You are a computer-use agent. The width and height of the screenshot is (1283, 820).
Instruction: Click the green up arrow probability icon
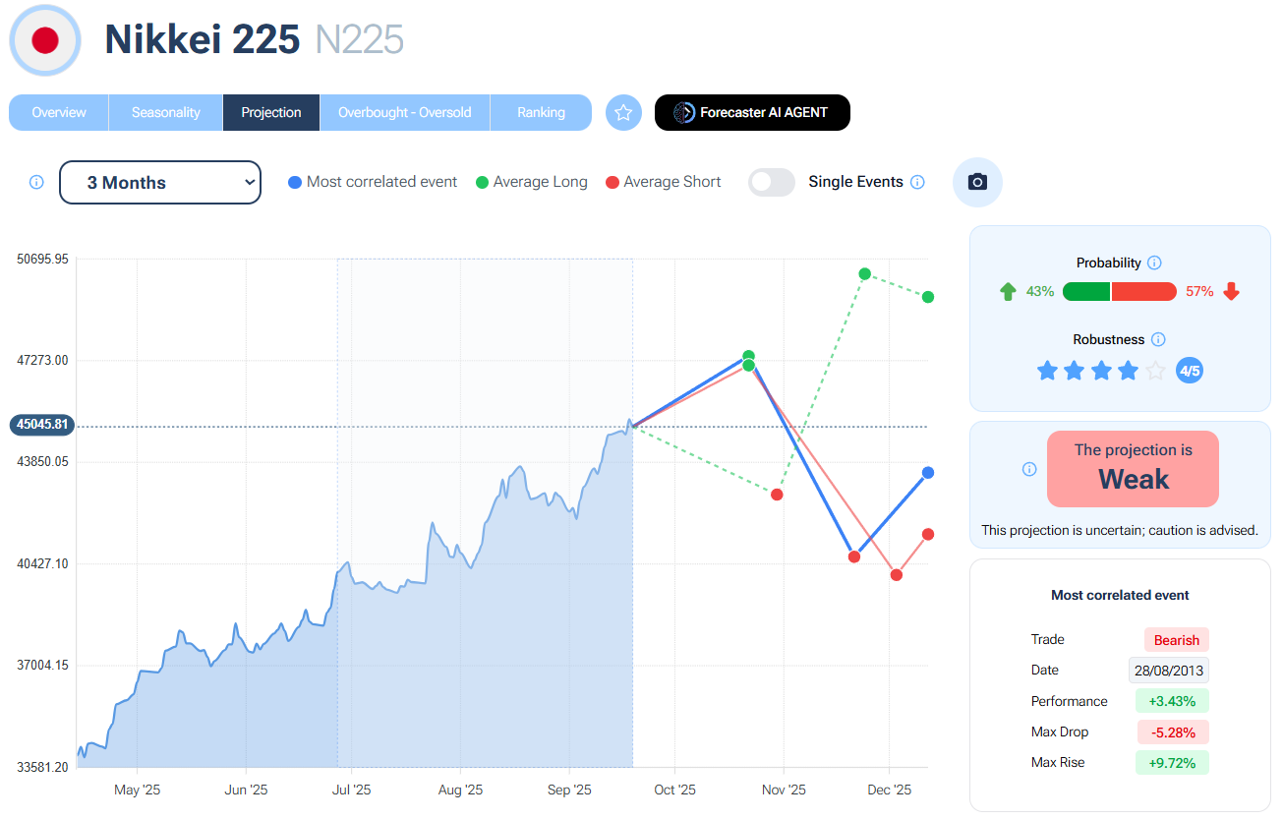1008,291
